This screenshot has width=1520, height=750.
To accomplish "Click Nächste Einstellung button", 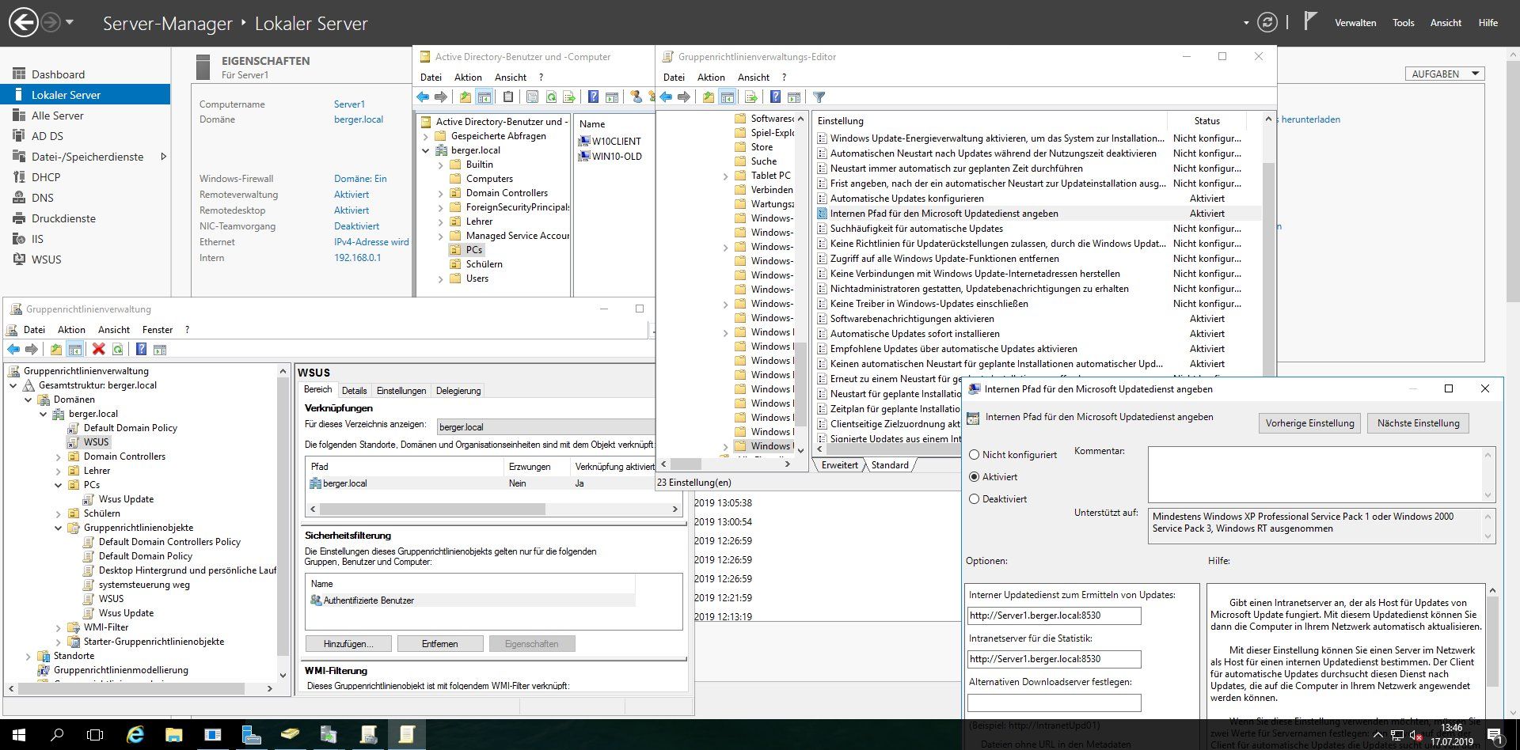I will tap(1418, 423).
